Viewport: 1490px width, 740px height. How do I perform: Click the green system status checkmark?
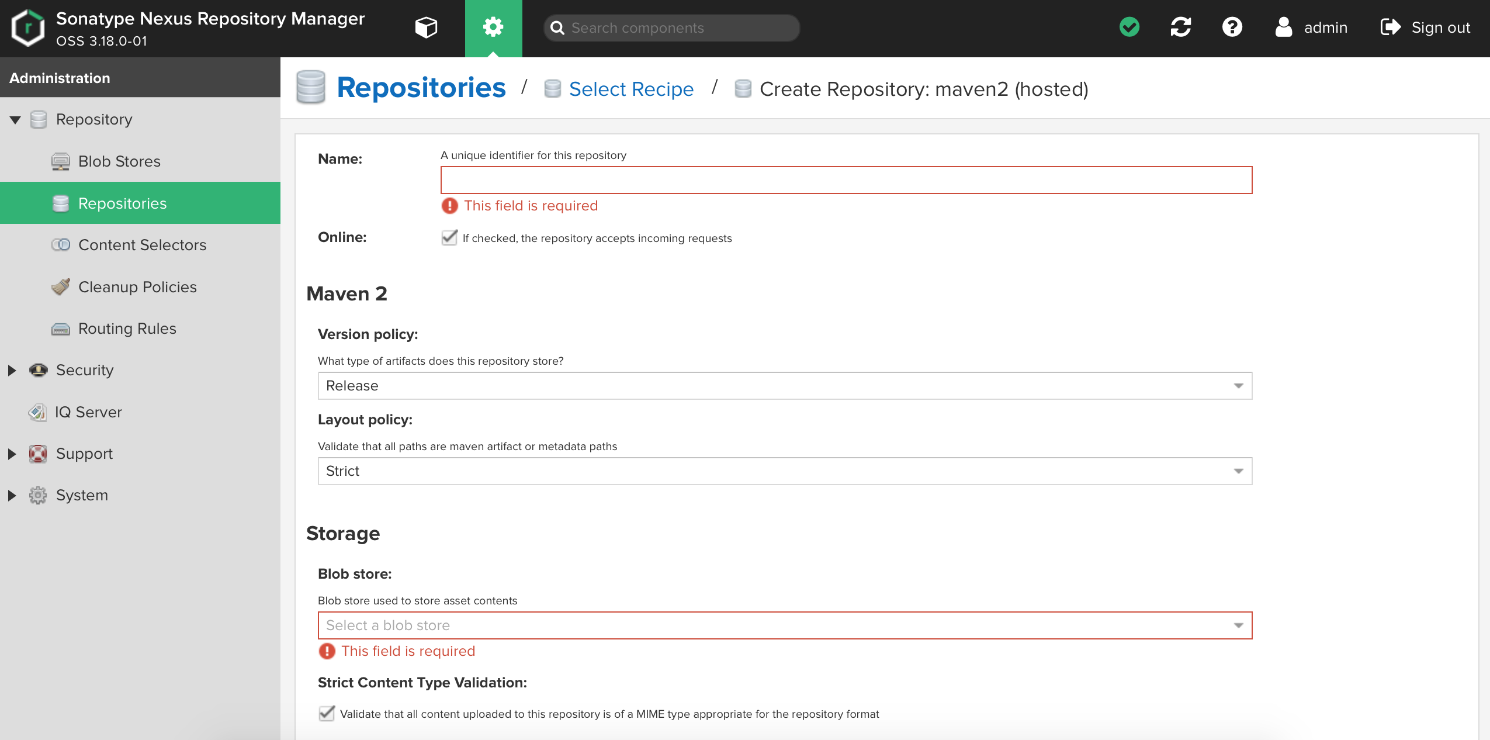(1129, 27)
